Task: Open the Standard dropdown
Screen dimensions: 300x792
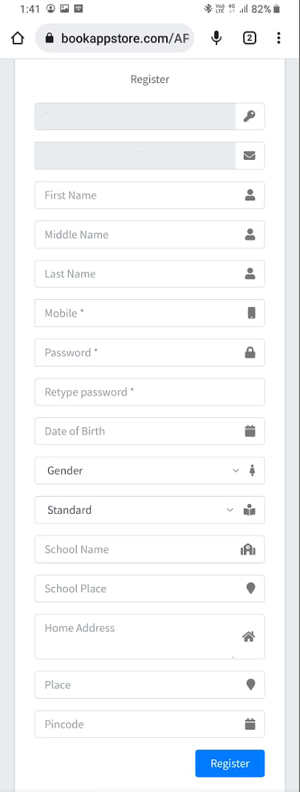Action: tap(150, 510)
